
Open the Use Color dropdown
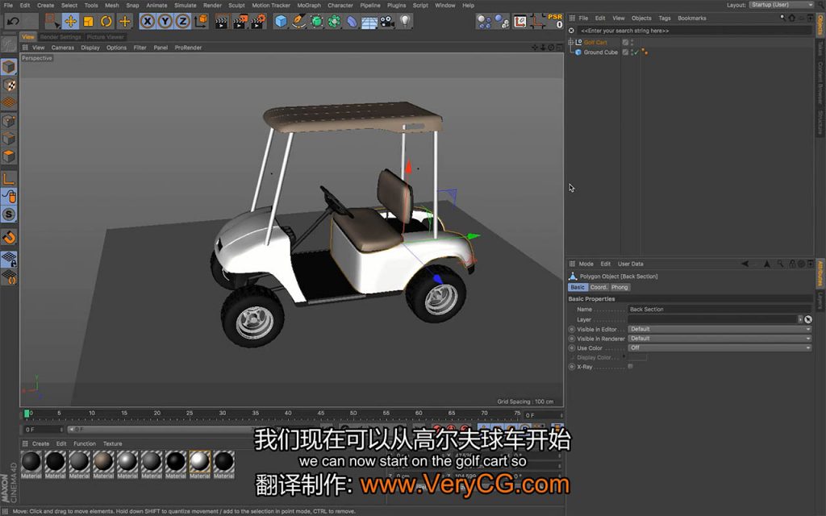click(720, 347)
